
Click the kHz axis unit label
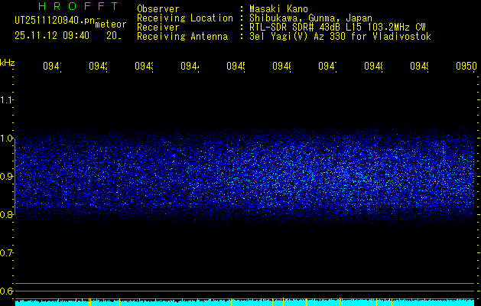click(x=7, y=61)
